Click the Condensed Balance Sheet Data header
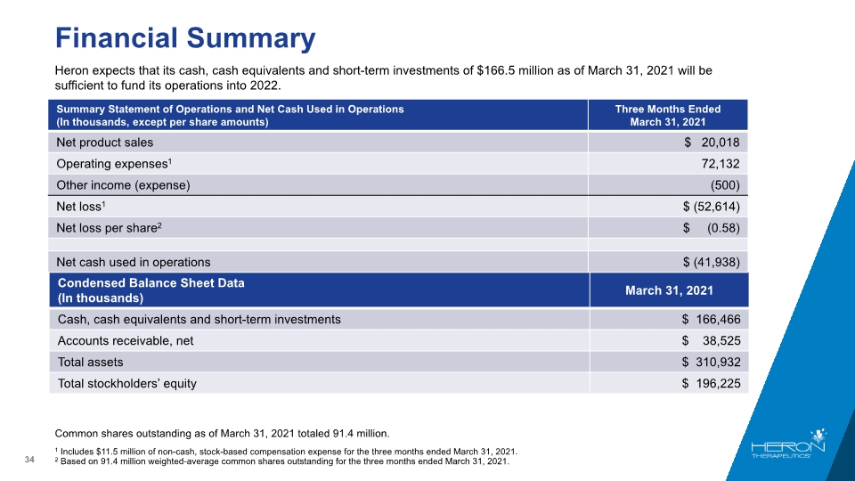 151,290
